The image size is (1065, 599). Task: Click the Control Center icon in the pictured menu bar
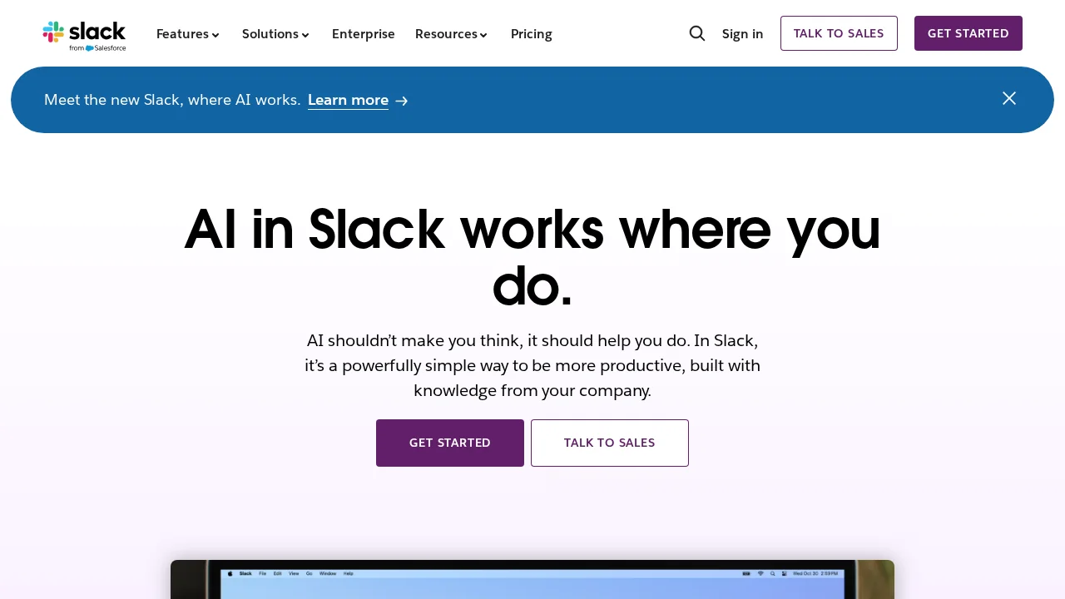point(785,573)
